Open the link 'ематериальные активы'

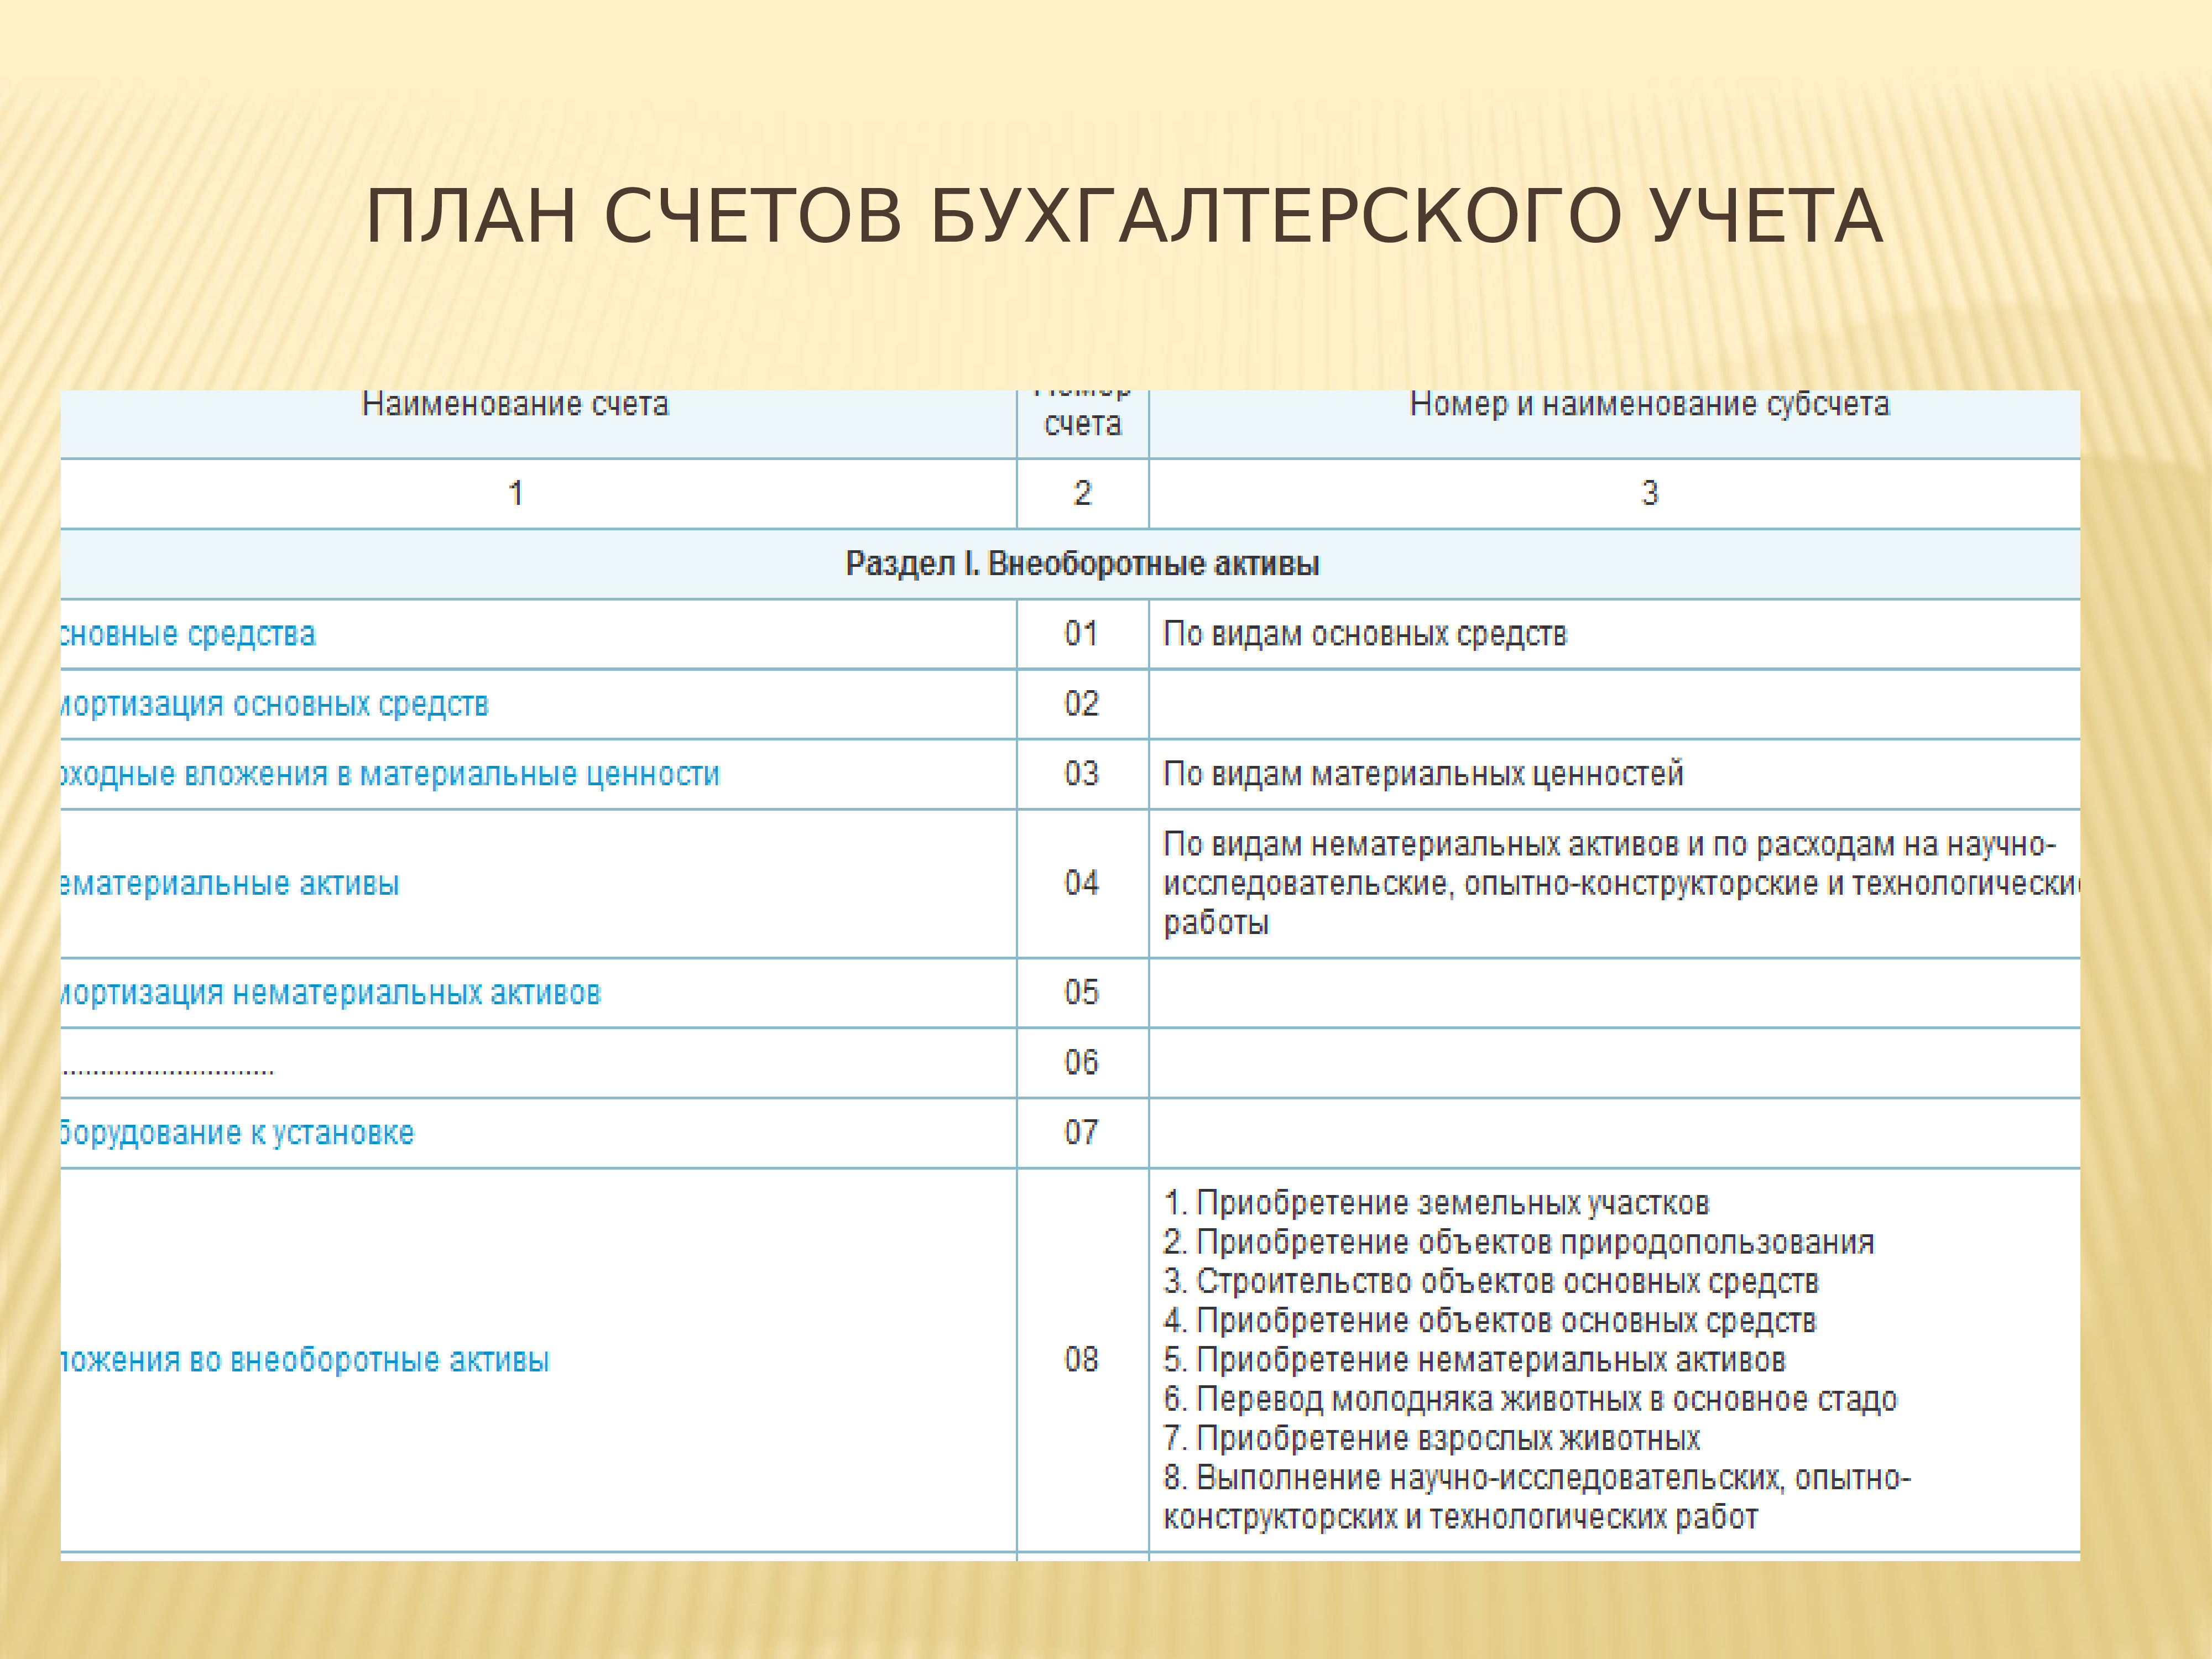230,884
